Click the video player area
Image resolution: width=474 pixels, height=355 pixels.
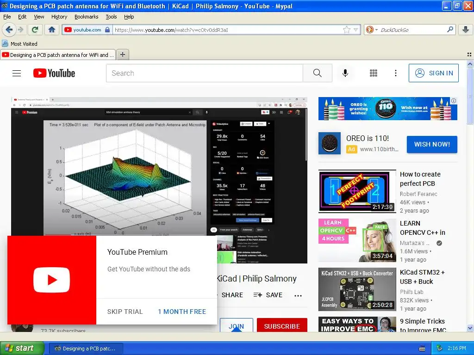159,180
